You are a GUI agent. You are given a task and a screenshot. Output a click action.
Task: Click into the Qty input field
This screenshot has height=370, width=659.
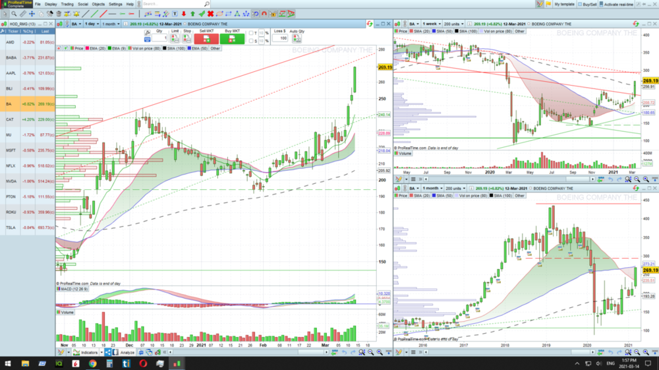159,38
